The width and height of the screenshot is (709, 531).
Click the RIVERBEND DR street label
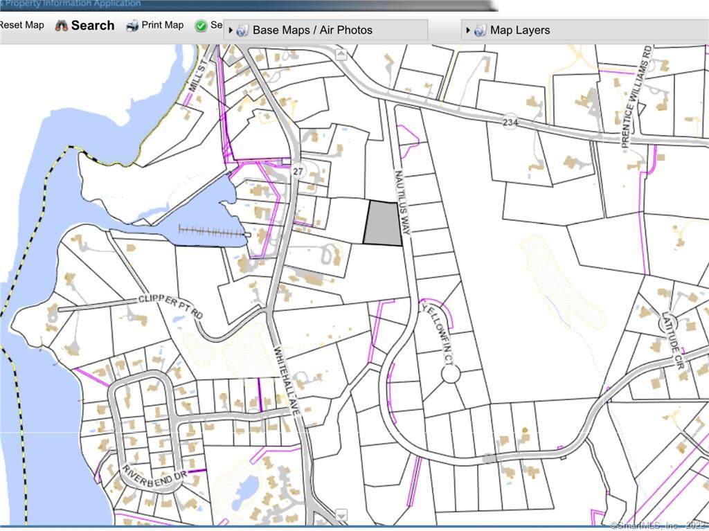tap(154, 477)
